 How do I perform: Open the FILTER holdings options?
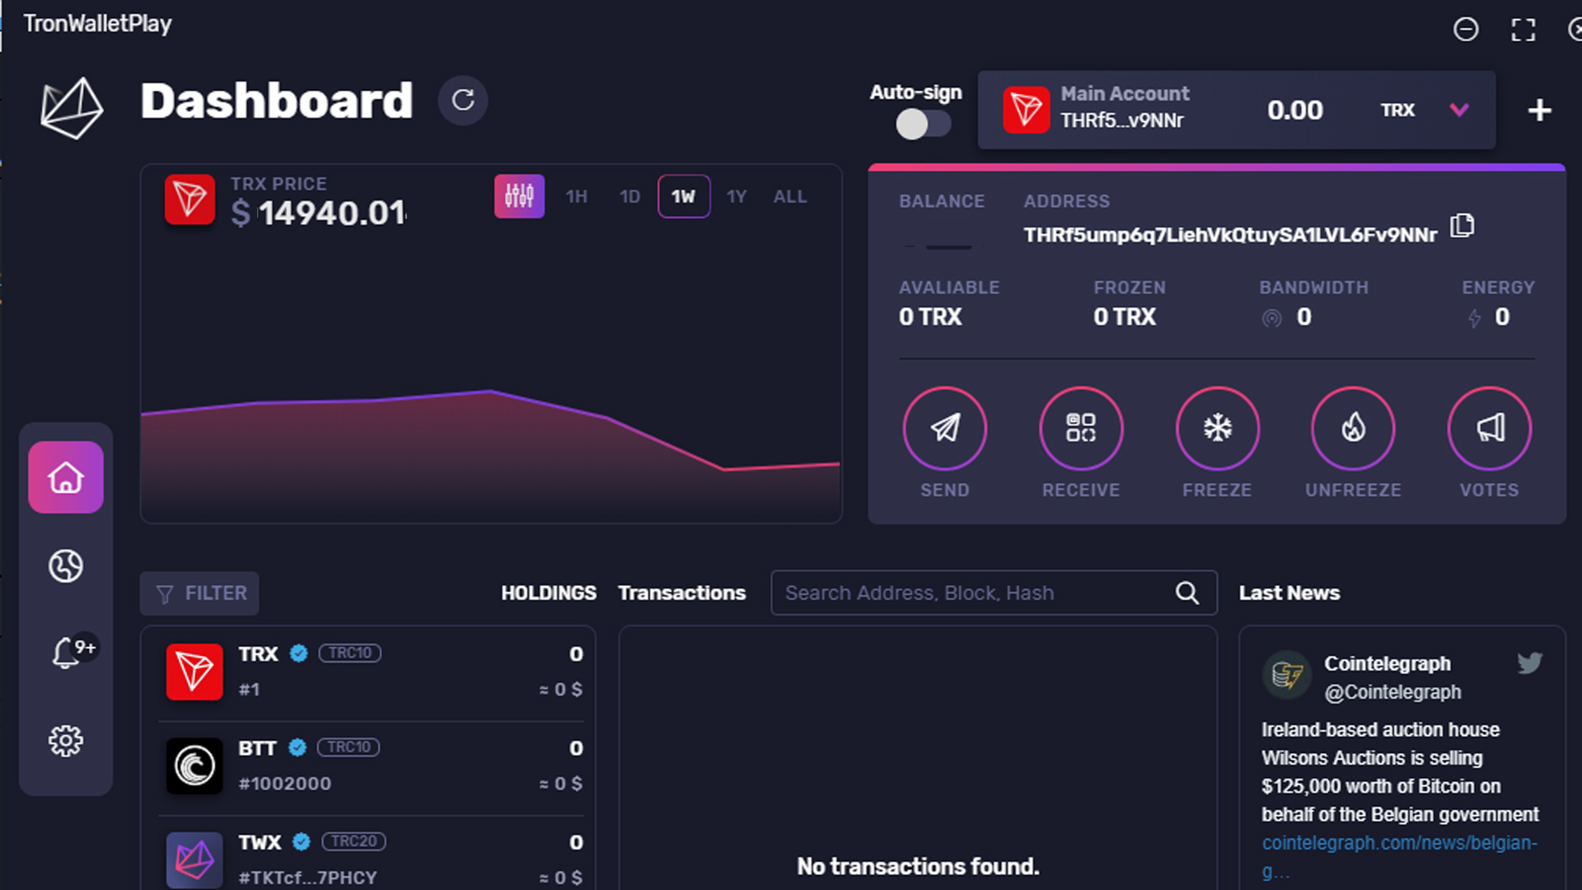click(x=199, y=593)
